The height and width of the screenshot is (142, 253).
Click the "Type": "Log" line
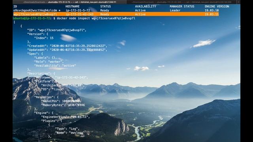point(67,129)
